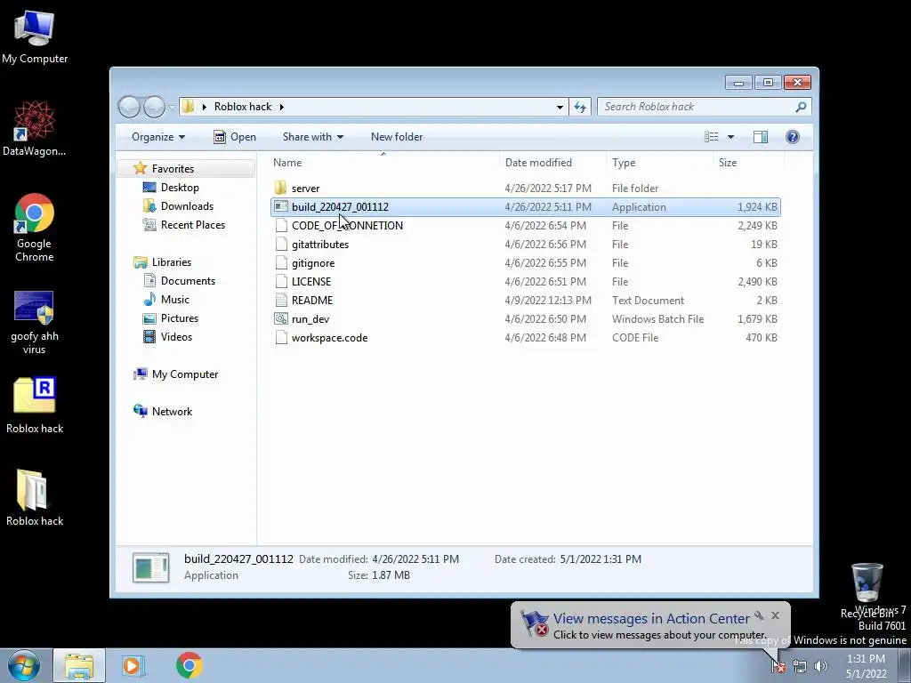Viewport: 911px width, 683px height.
Task: Open Windows Media Player from the taskbar
Action: click(x=133, y=665)
